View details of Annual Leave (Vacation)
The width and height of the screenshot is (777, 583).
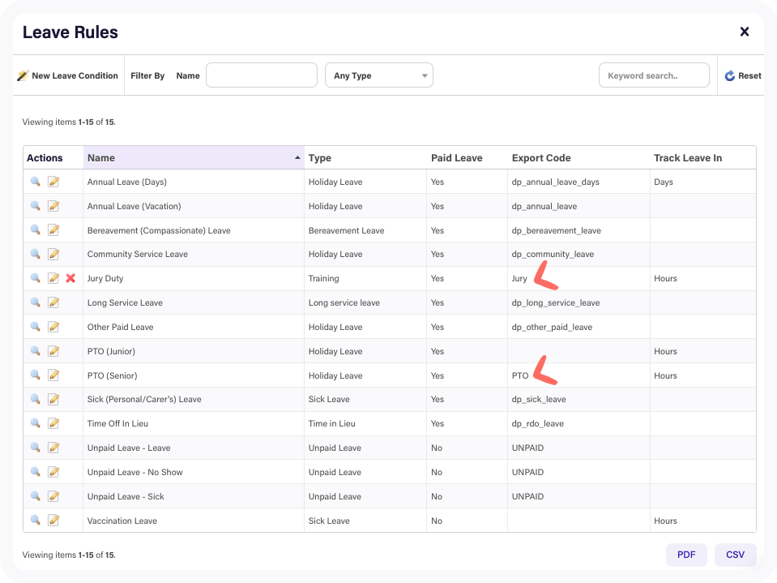pyautogui.click(x=35, y=206)
